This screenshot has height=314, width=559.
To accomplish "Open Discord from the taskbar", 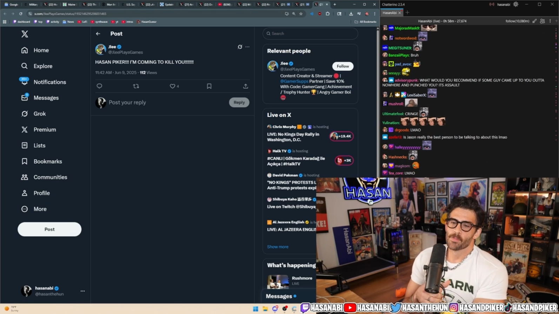I will [x=275, y=309].
